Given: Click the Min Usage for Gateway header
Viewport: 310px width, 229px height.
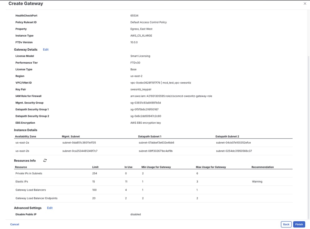Looking at the screenshot, I should click(x=156, y=167).
